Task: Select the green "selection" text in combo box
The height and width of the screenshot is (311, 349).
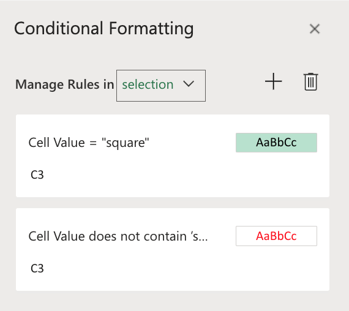Action: coord(148,84)
